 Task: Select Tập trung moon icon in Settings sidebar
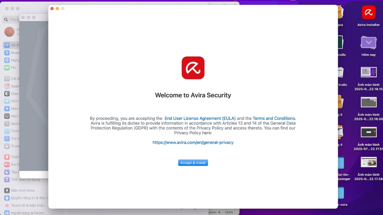click(x=7, y=172)
